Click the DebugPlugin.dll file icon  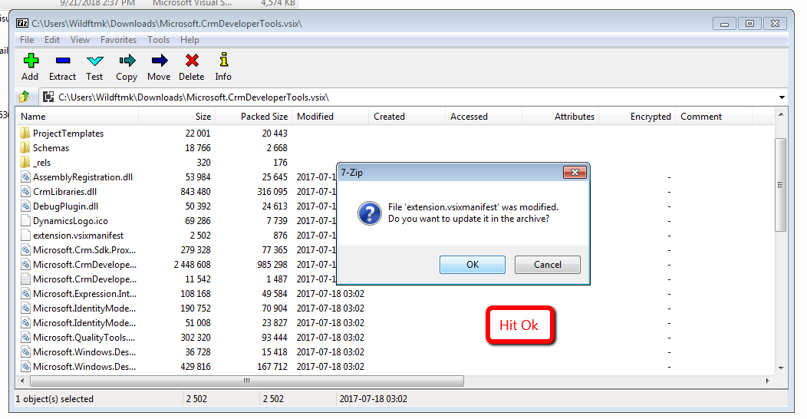tap(25, 206)
